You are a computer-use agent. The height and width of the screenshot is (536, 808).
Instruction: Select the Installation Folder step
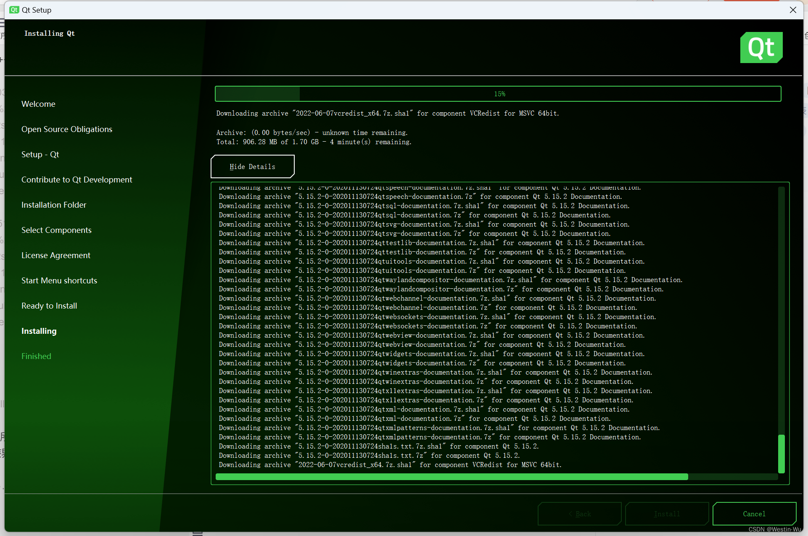(x=54, y=205)
